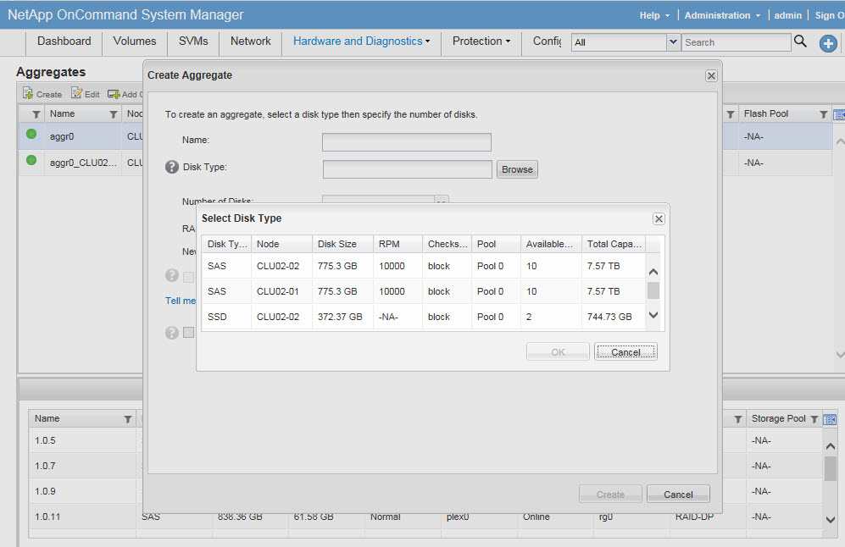Sort by Disk Size column header

click(x=342, y=244)
